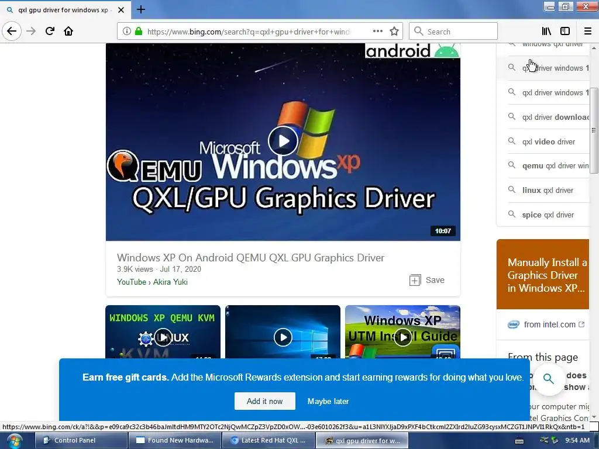The width and height of the screenshot is (599, 449).
Task: Open the Firefox hamburger menu
Action: [x=587, y=31]
